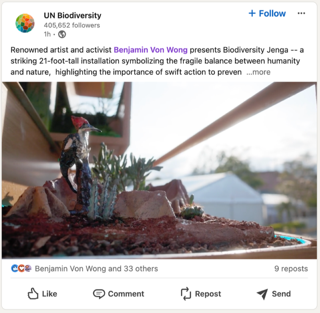Image resolution: width=320 pixels, height=313 pixels.
Task: Open the three-dot post options menu
Action: click(x=301, y=14)
